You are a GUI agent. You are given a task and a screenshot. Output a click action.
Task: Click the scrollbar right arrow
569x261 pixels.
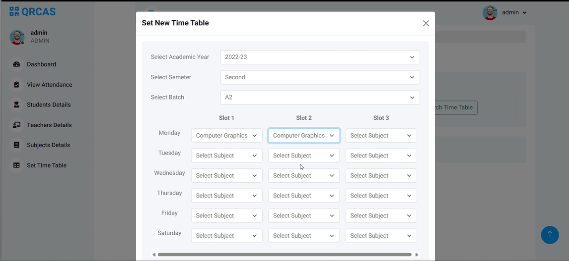417,255
